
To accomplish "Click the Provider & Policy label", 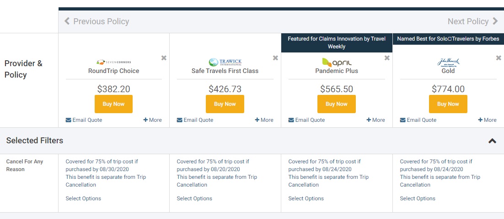I will pos(23,69).
